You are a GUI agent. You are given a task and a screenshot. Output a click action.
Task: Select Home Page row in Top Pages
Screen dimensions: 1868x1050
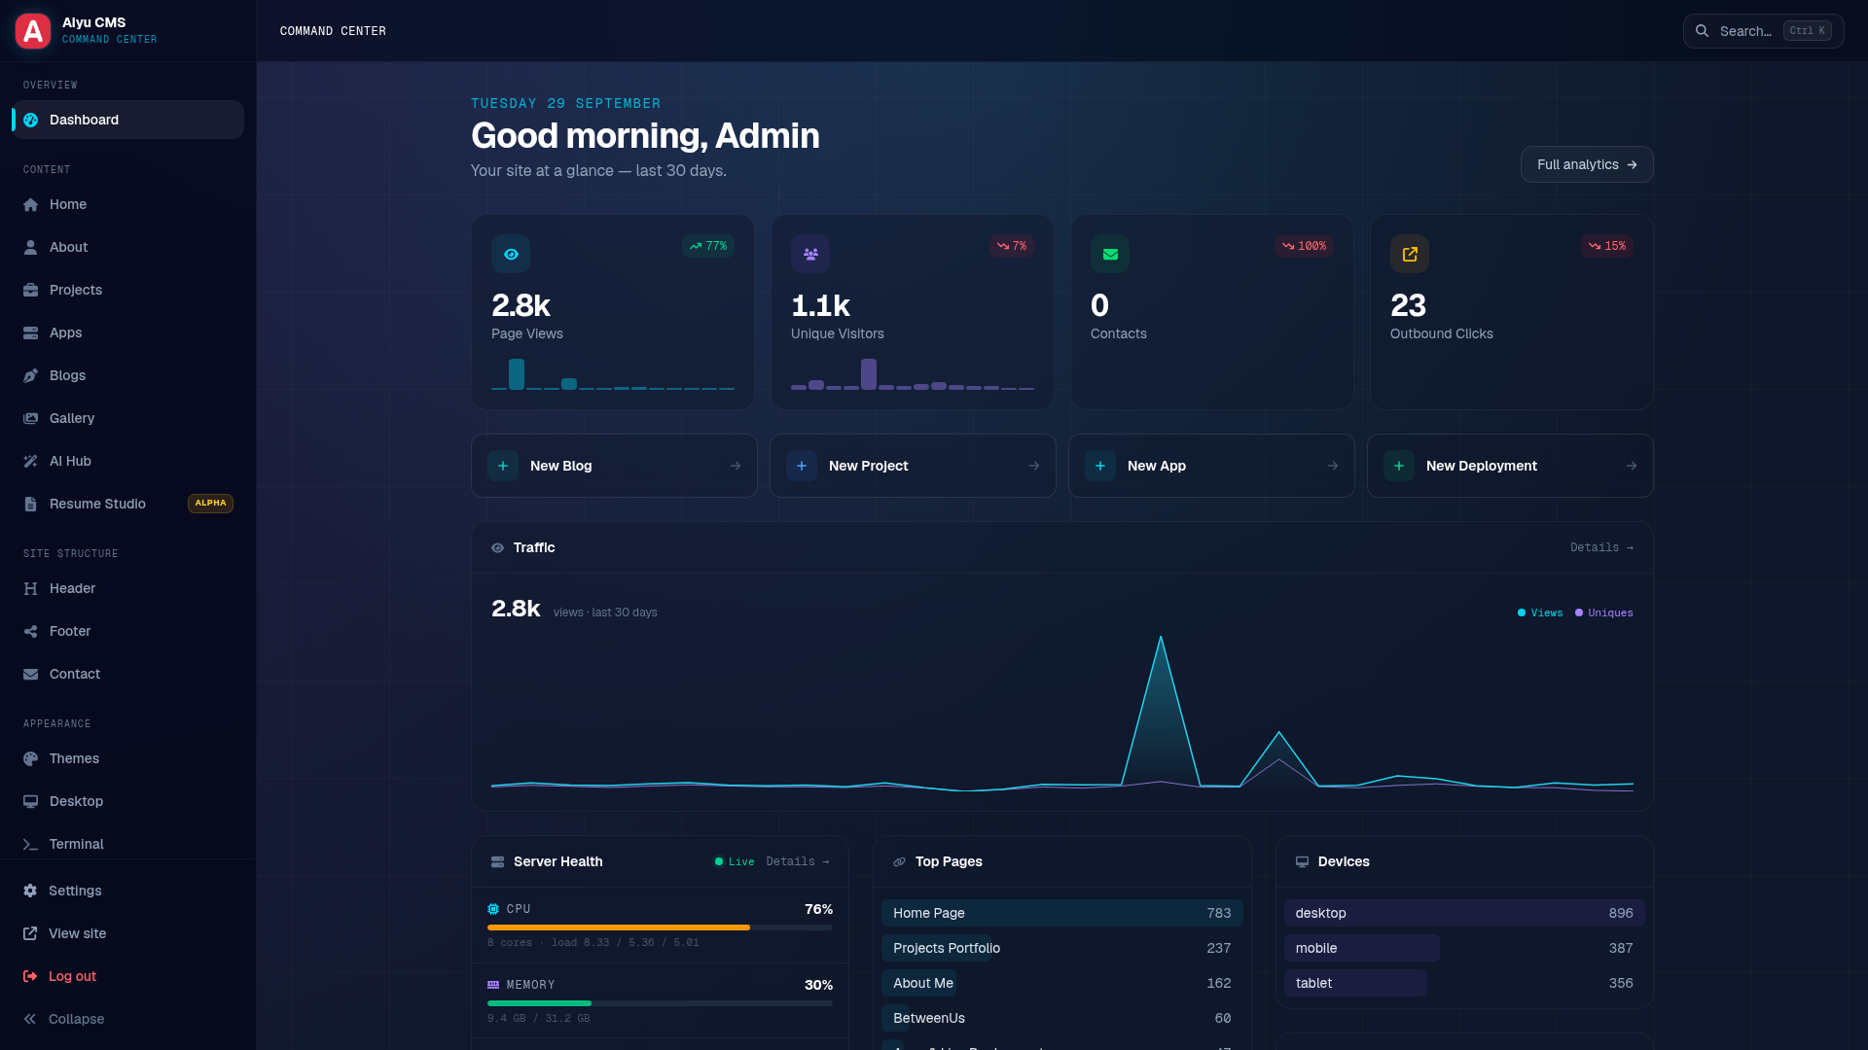click(x=1062, y=913)
